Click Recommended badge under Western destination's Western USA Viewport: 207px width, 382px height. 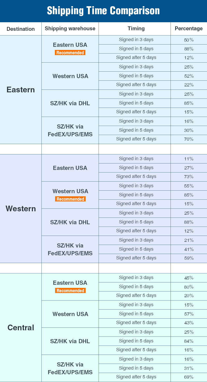70,199
